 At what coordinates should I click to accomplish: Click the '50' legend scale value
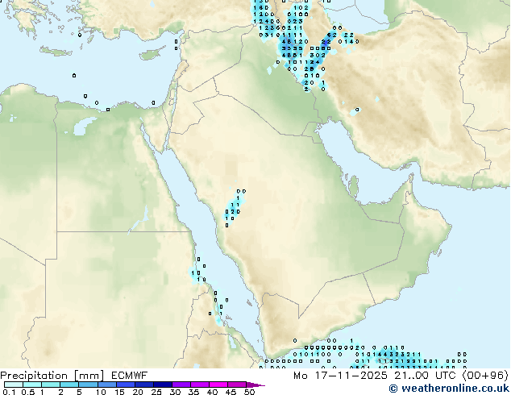coord(249,392)
